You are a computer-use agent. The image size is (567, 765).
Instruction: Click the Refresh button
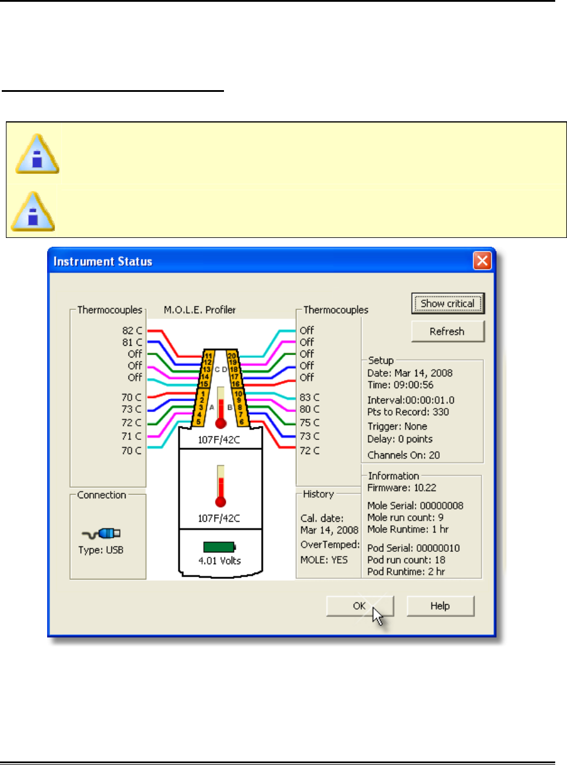click(447, 331)
